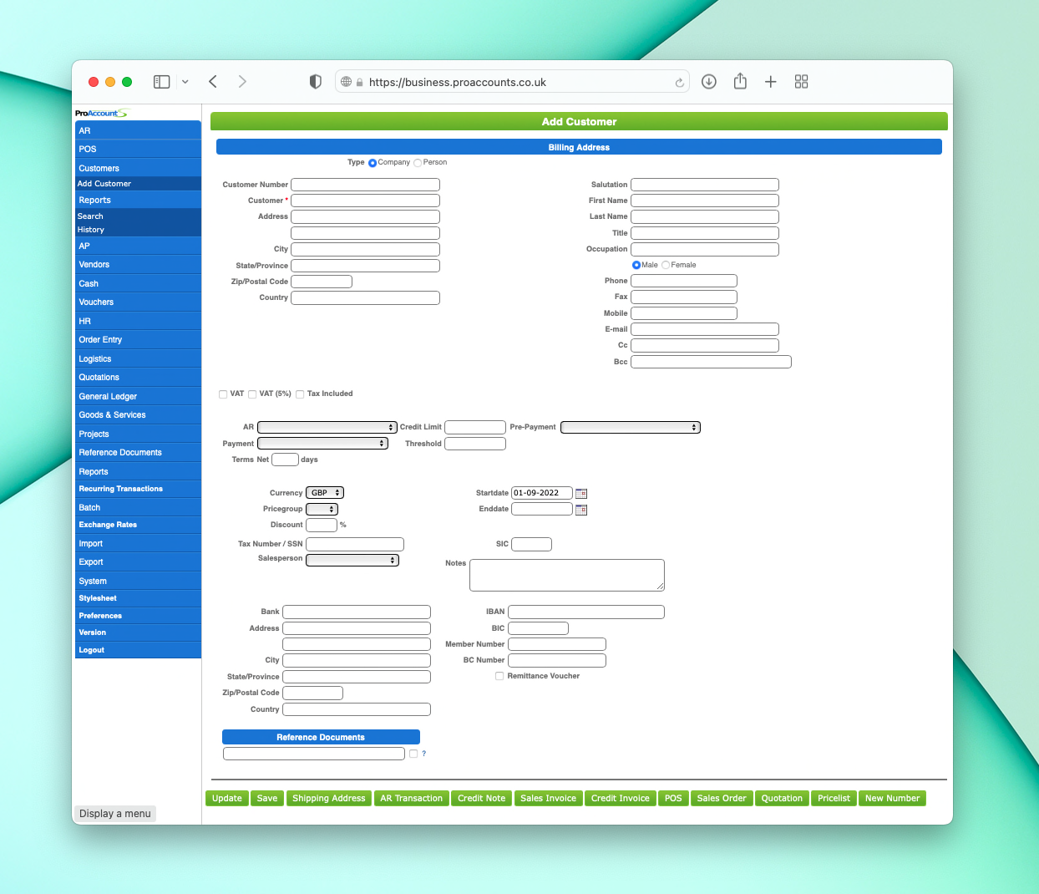Open the Enddate calendar picker
Viewport: 1039px width, 894px height.
[x=581, y=510]
